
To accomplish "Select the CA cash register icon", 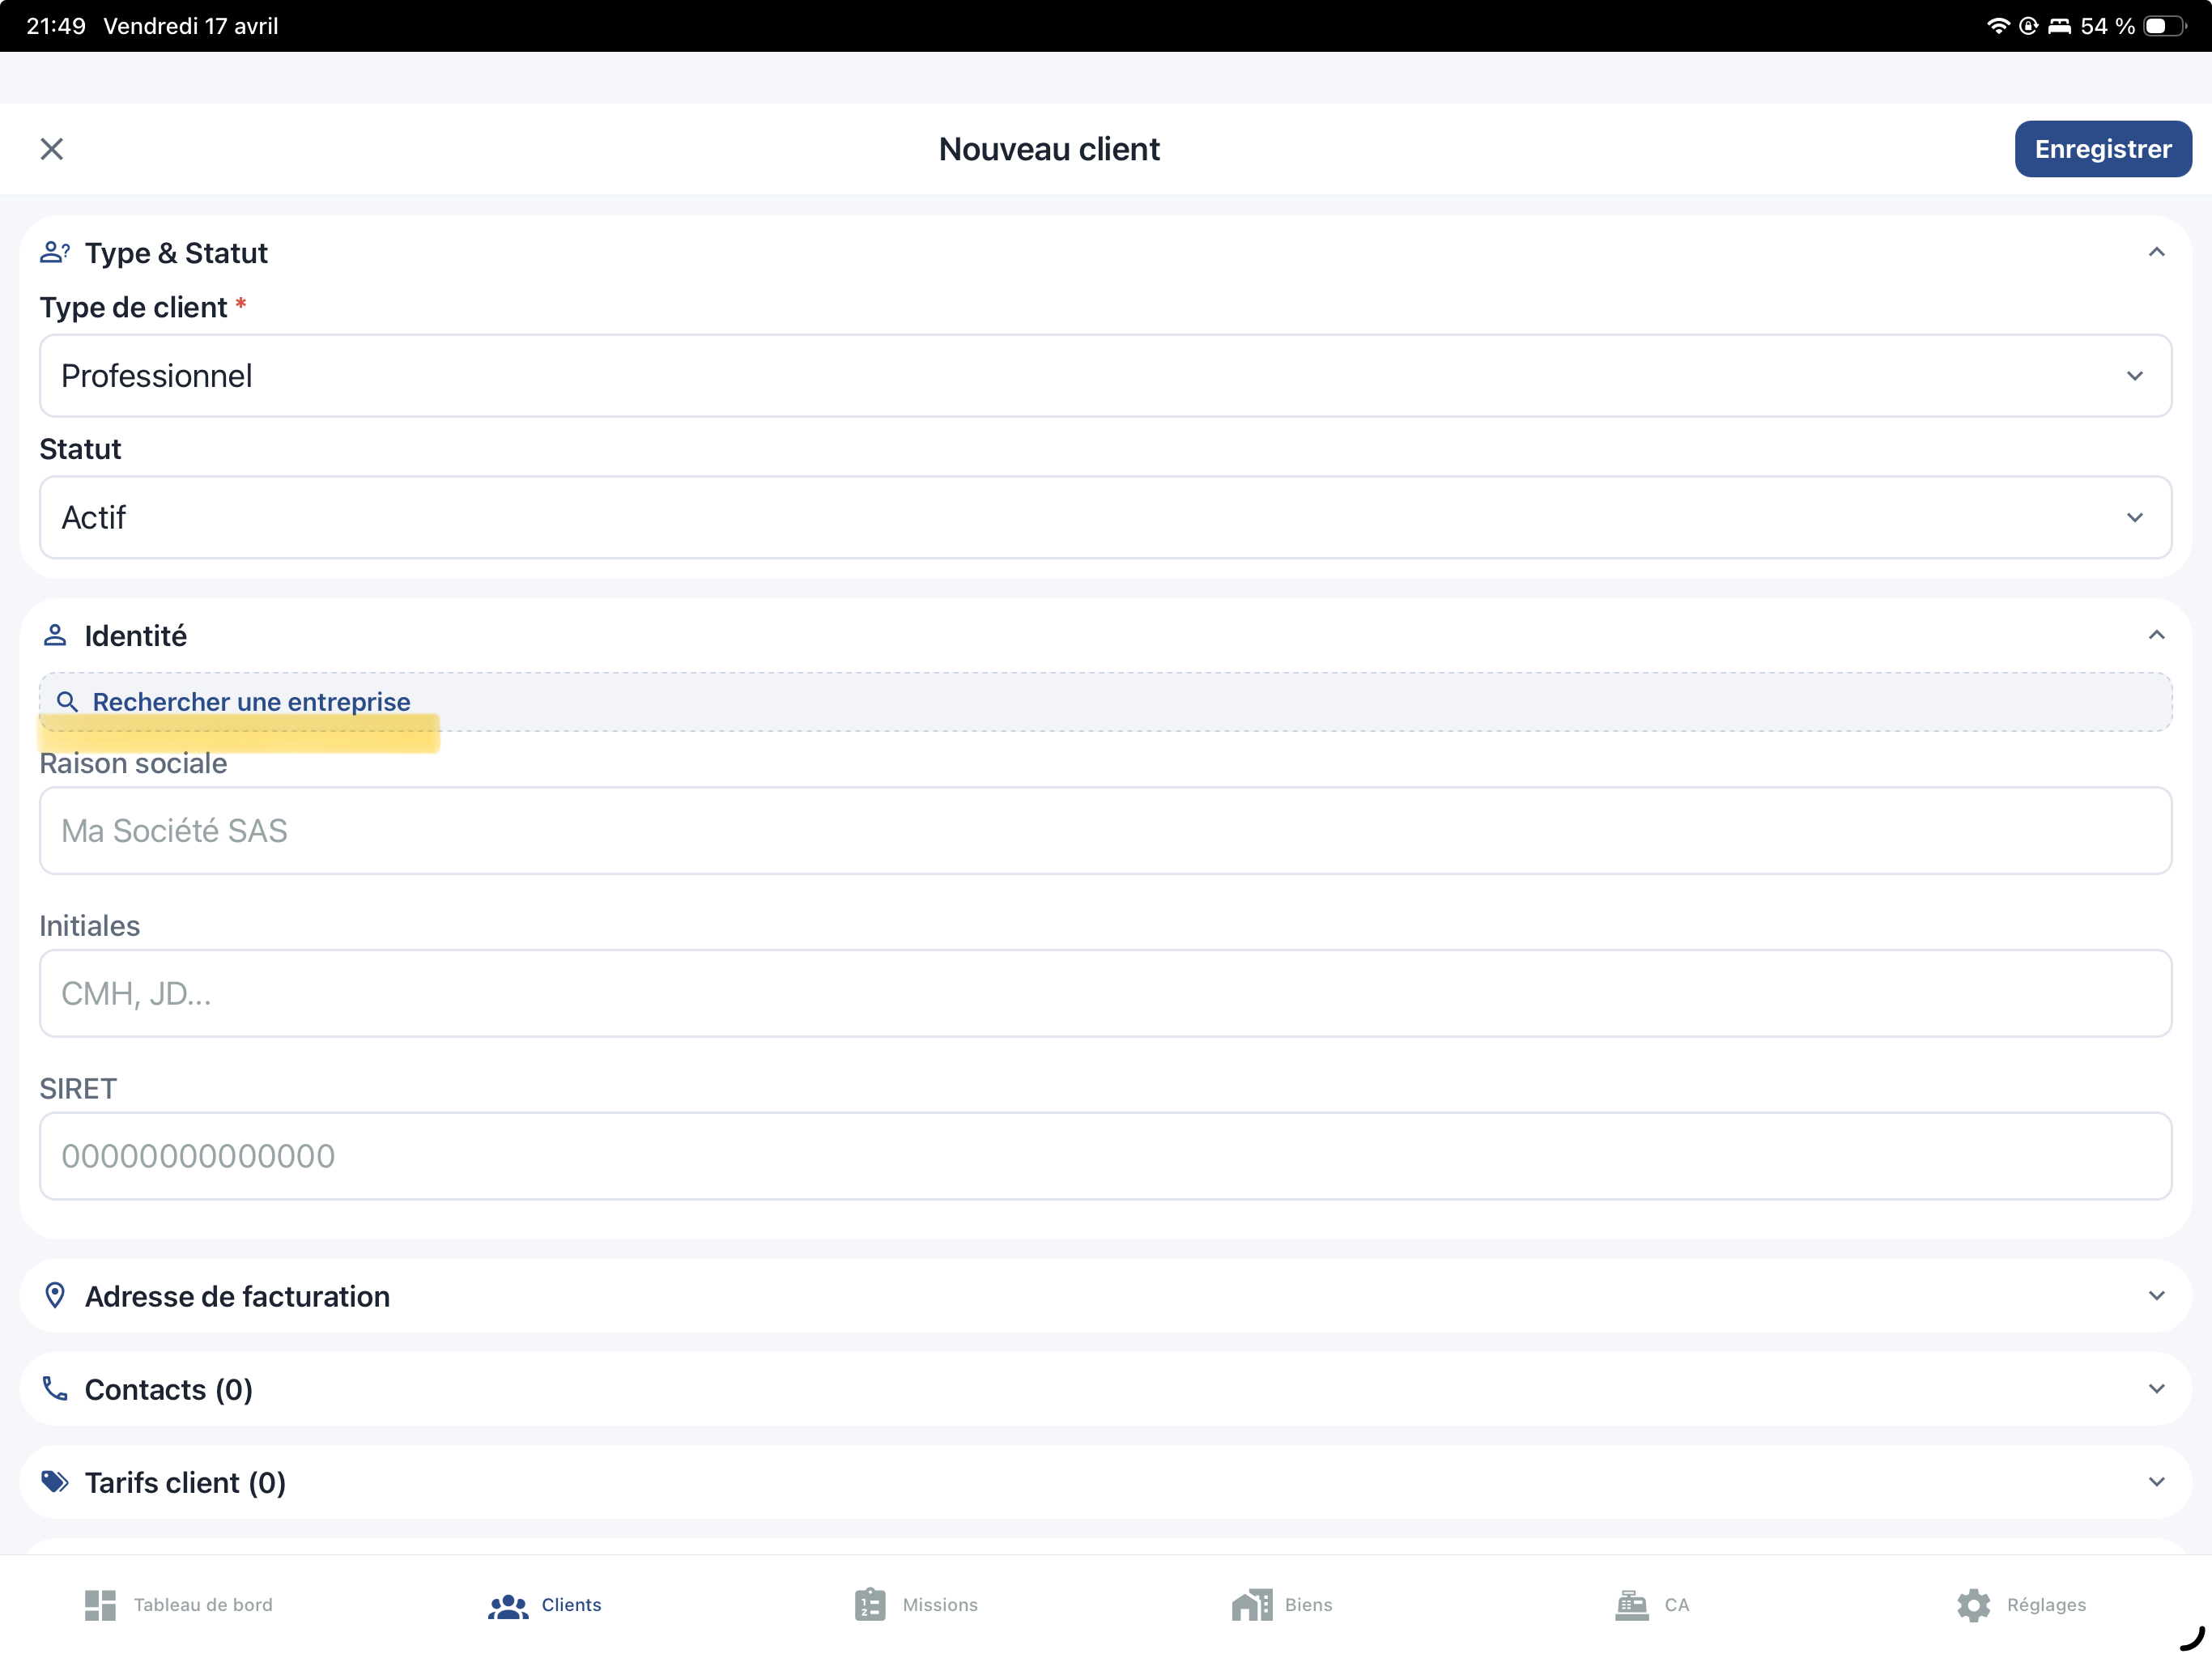I will coord(1631,1604).
